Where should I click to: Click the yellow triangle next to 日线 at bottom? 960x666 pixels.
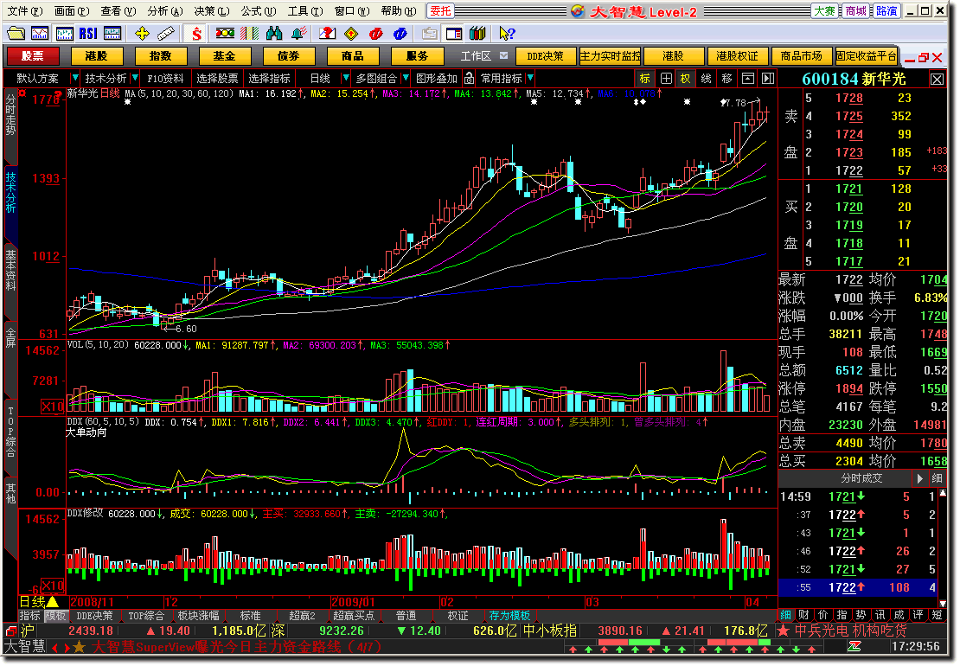pos(54,602)
